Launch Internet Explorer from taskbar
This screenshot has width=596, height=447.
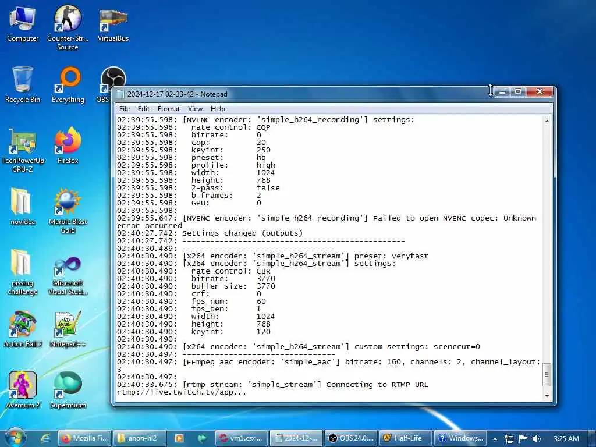point(45,438)
